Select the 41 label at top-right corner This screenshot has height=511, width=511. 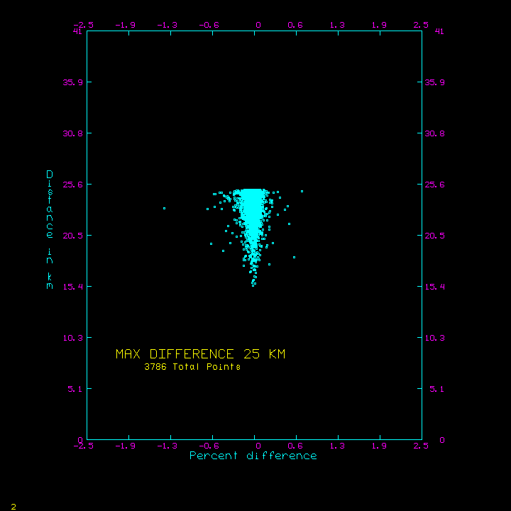(439, 31)
